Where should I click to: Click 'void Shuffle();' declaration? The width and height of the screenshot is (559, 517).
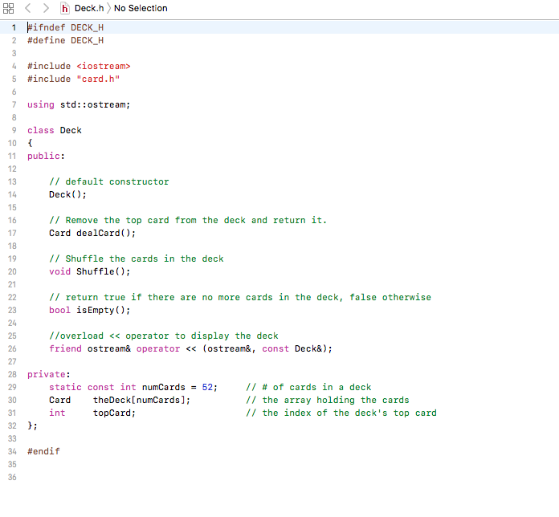click(x=89, y=271)
